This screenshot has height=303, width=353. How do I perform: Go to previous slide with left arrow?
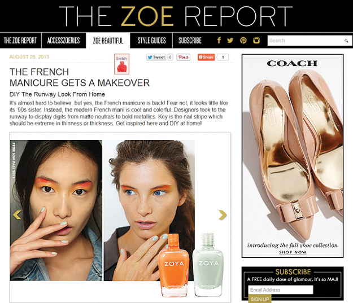(17, 215)
